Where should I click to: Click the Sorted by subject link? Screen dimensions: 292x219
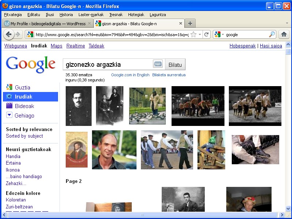click(24, 136)
